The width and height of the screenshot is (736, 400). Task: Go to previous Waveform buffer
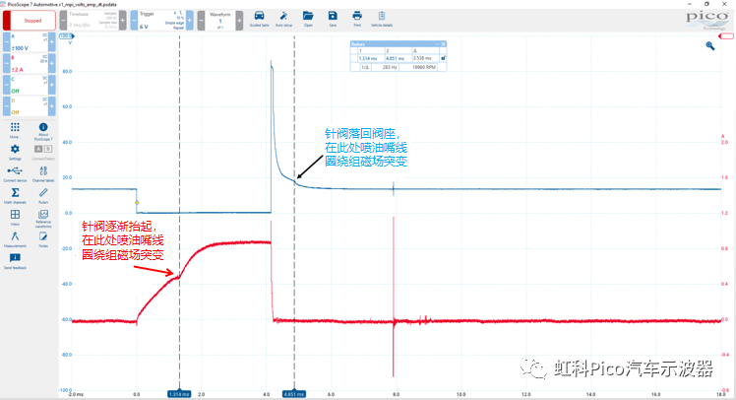[201, 21]
